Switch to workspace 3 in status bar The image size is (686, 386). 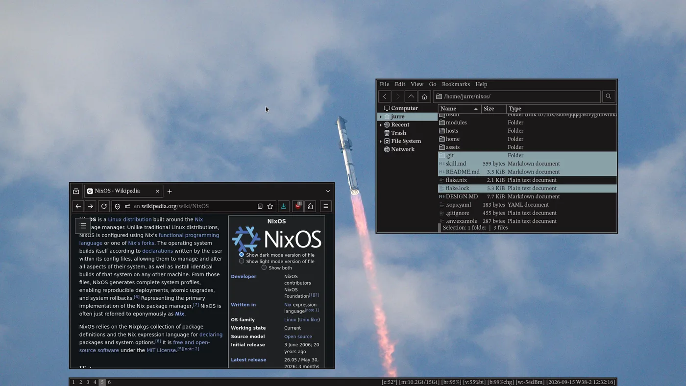(x=88, y=382)
